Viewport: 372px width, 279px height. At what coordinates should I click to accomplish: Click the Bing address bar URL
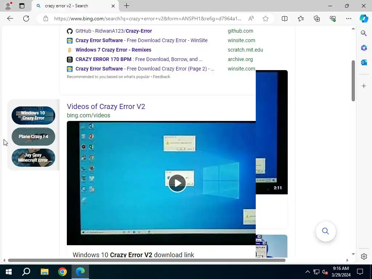click(x=147, y=19)
